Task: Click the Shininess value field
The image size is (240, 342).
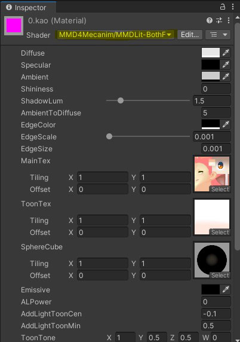Action: (x=216, y=88)
